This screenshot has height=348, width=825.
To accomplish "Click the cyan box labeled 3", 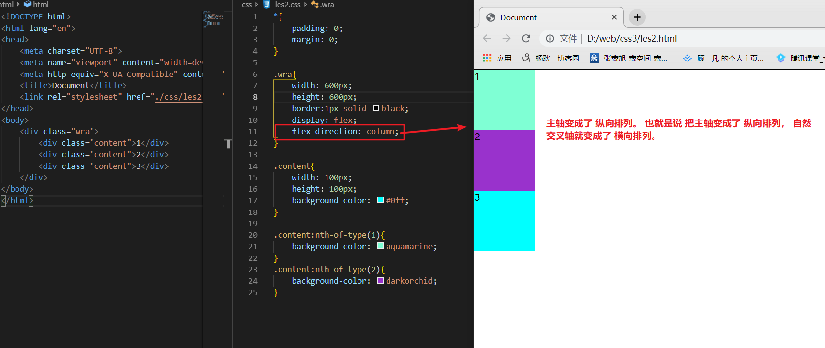I will 504,221.
